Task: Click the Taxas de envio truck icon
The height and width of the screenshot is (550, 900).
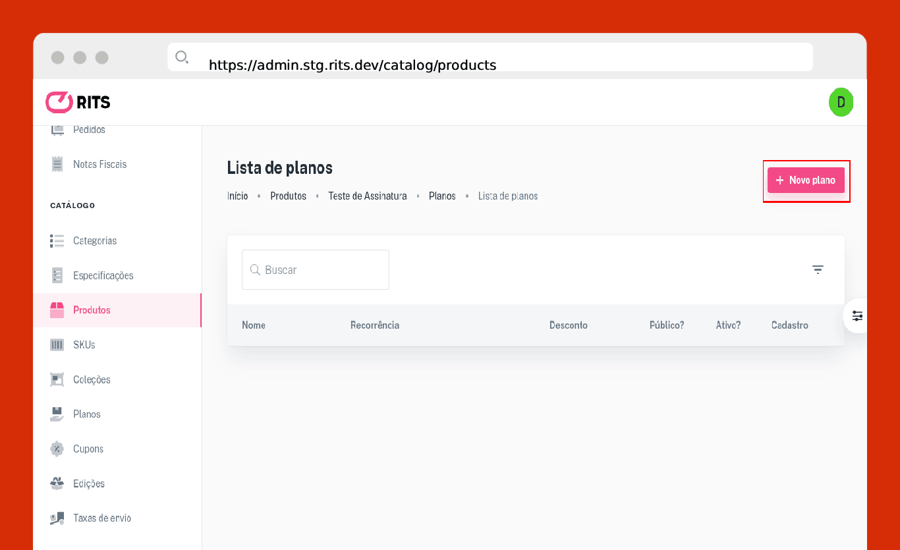Action: (x=57, y=518)
